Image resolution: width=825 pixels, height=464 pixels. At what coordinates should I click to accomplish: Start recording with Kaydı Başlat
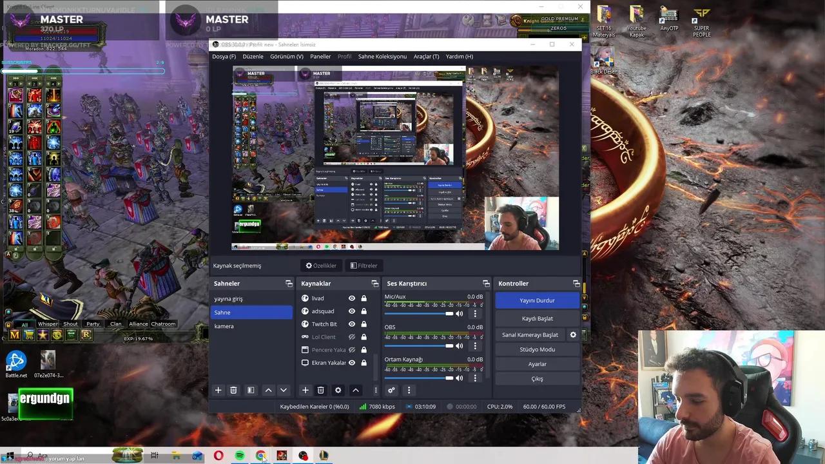537,318
